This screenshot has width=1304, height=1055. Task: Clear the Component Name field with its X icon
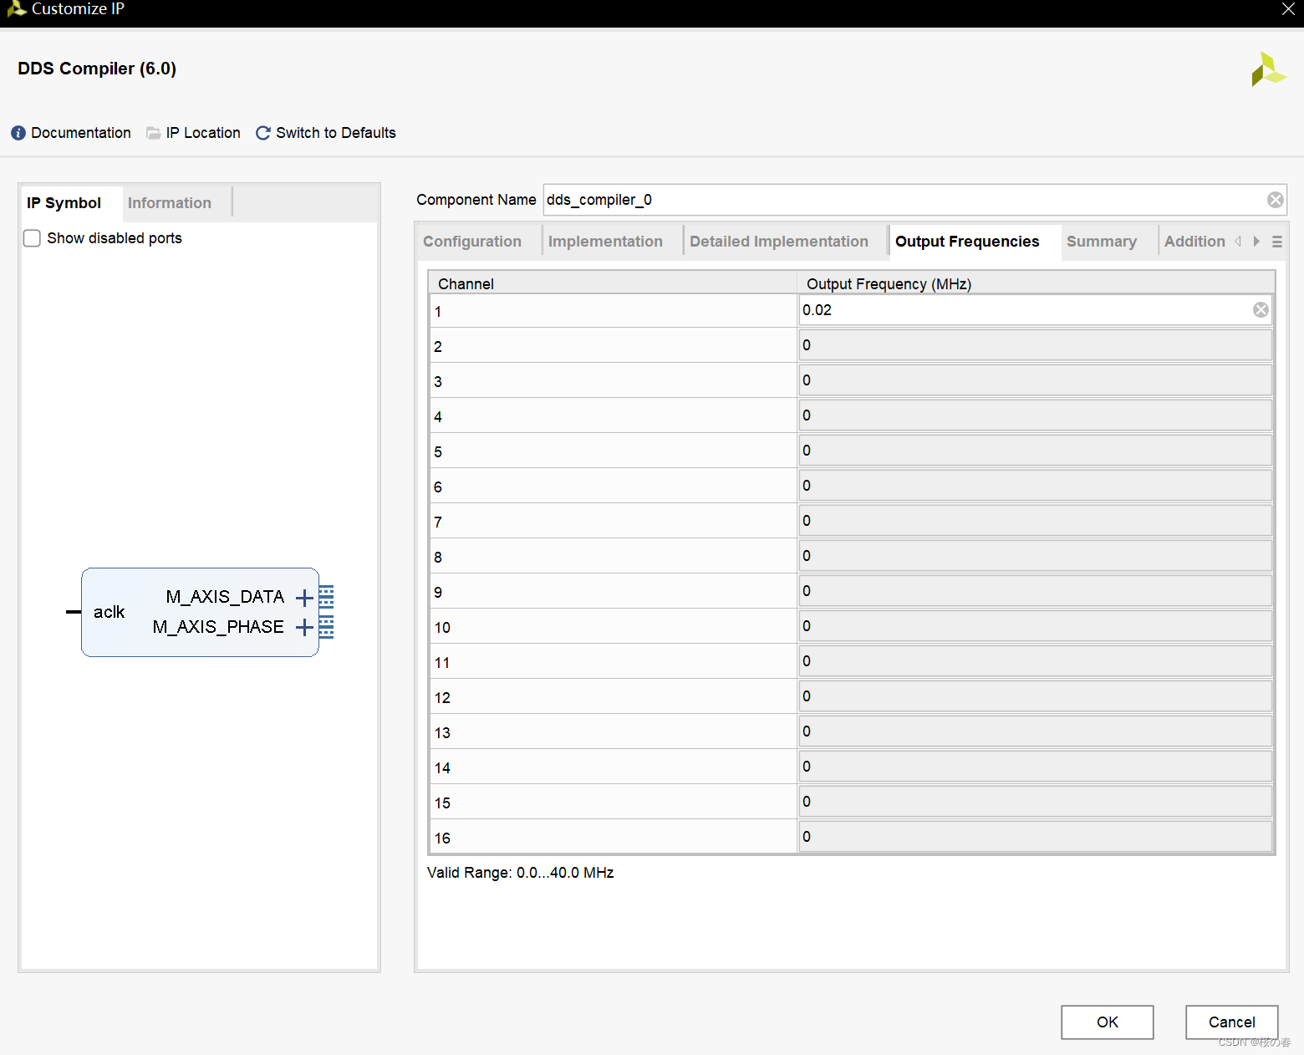point(1275,200)
